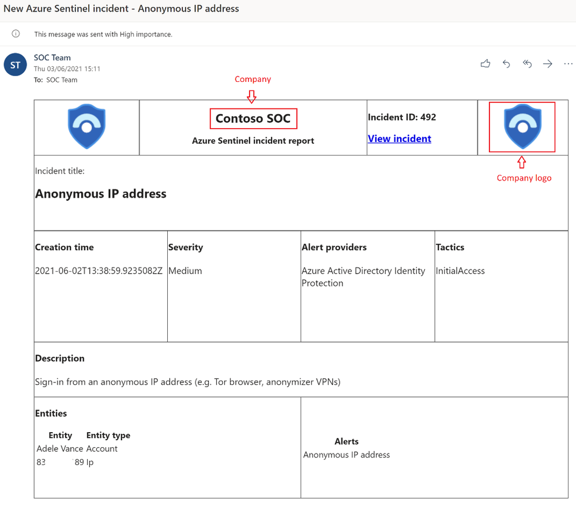The width and height of the screenshot is (576, 506).
Task: Click the Tactics header
Action: [x=450, y=248]
